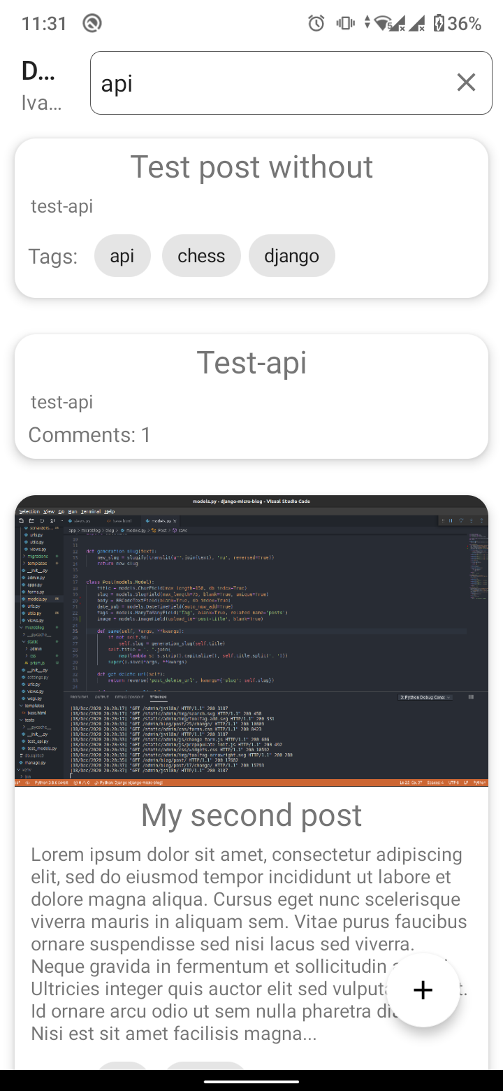Tap the + floating action button
The height and width of the screenshot is (1091, 503).
pos(423,990)
